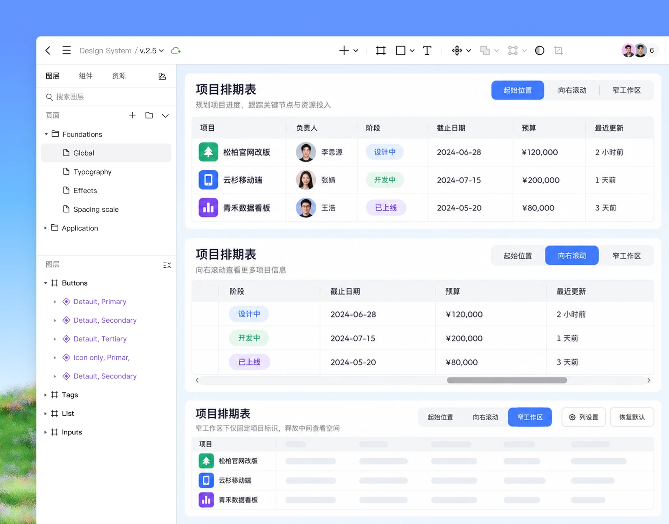
Task: Open collaborator avatars list
Action: [634, 51]
